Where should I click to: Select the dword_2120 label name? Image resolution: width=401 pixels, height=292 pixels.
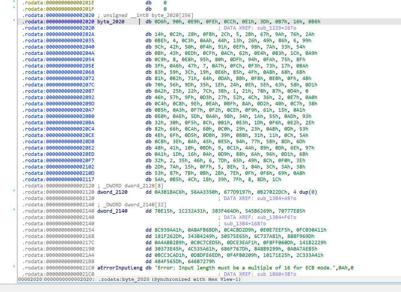[112, 192]
